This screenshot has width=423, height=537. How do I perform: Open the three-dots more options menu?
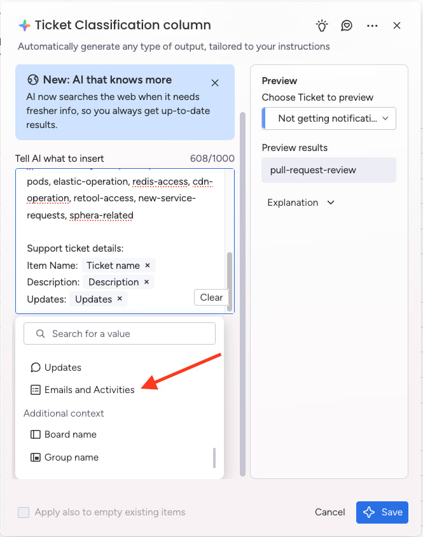pyautogui.click(x=372, y=25)
